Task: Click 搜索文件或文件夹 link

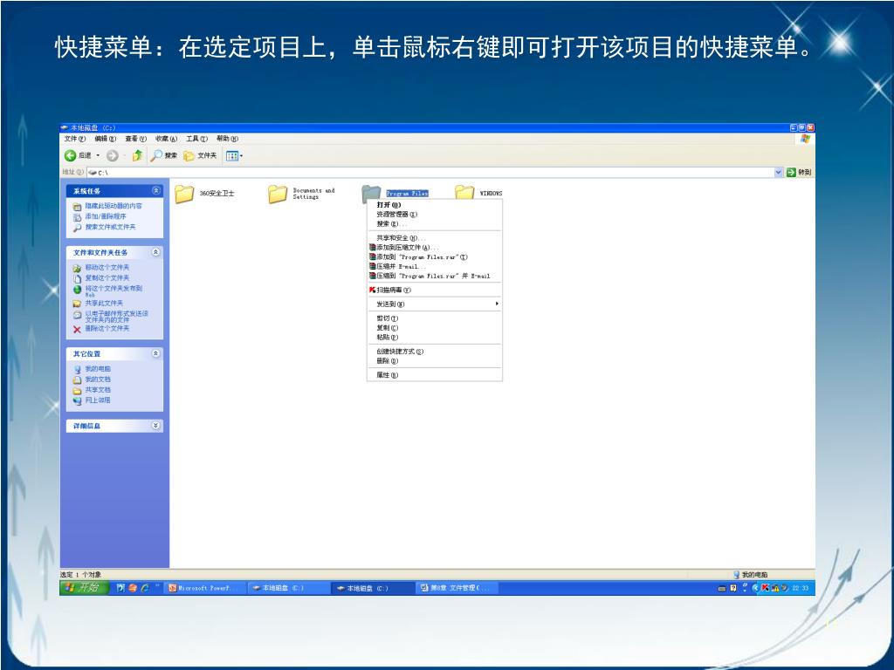Action: coord(105,228)
